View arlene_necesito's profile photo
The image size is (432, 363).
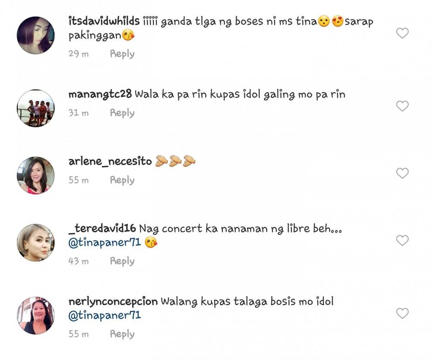tap(35, 175)
